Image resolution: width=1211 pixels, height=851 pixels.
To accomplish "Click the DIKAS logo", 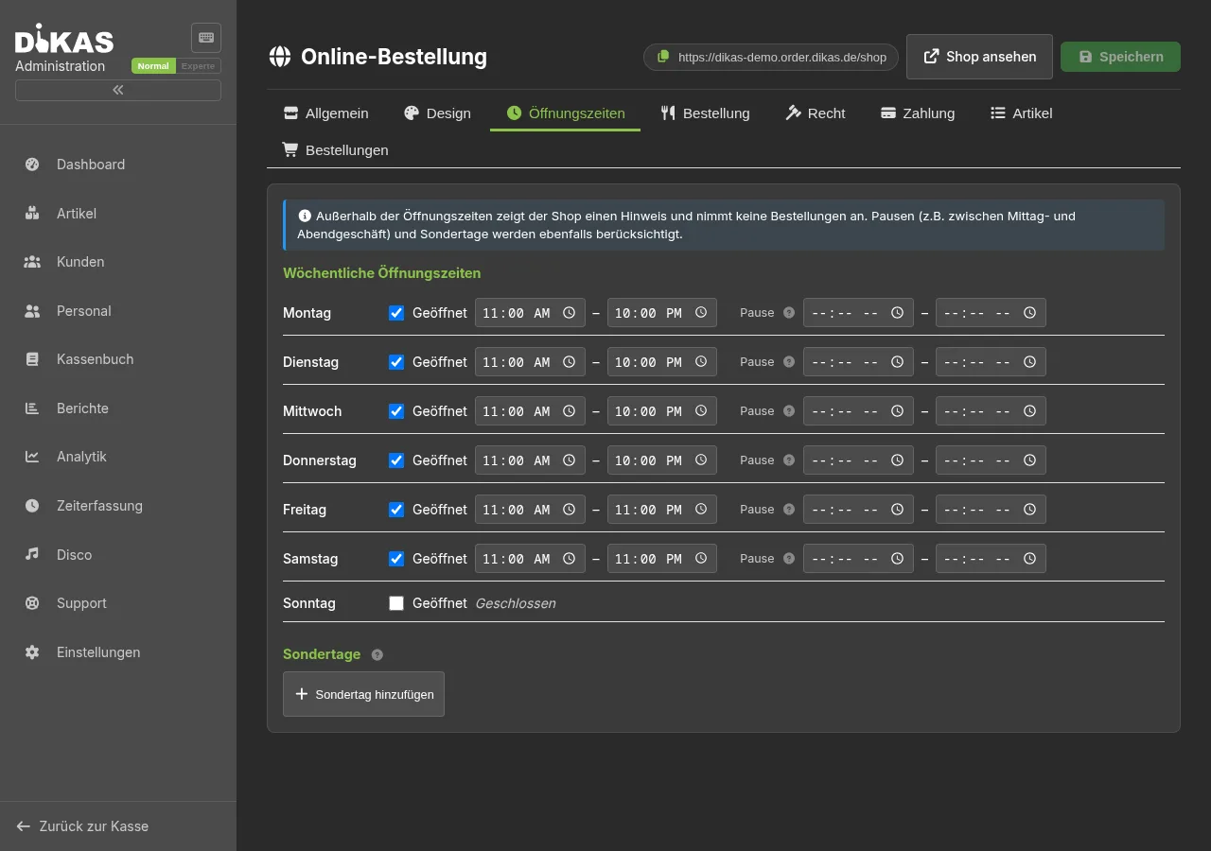I will (x=64, y=39).
